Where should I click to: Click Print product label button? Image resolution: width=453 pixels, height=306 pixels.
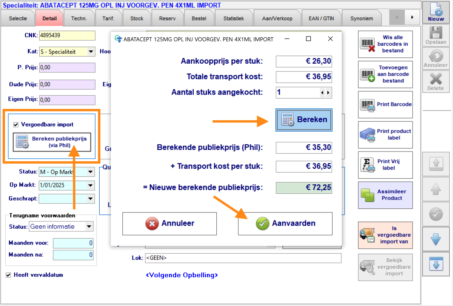[385, 135]
